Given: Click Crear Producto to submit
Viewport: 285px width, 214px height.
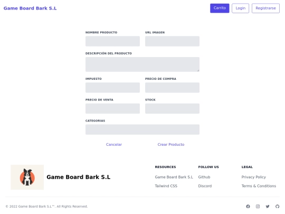Looking at the screenshot, I should click(171, 144).
